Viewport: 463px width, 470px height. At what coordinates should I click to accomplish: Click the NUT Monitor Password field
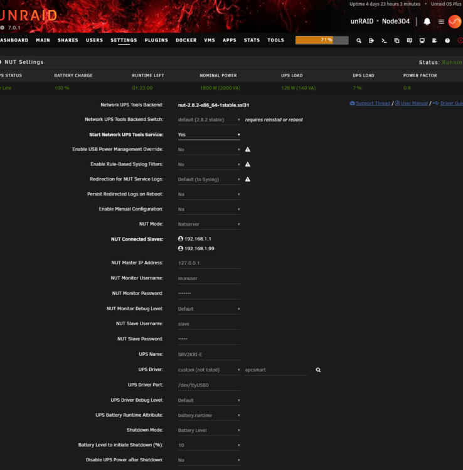click(209, 293)
